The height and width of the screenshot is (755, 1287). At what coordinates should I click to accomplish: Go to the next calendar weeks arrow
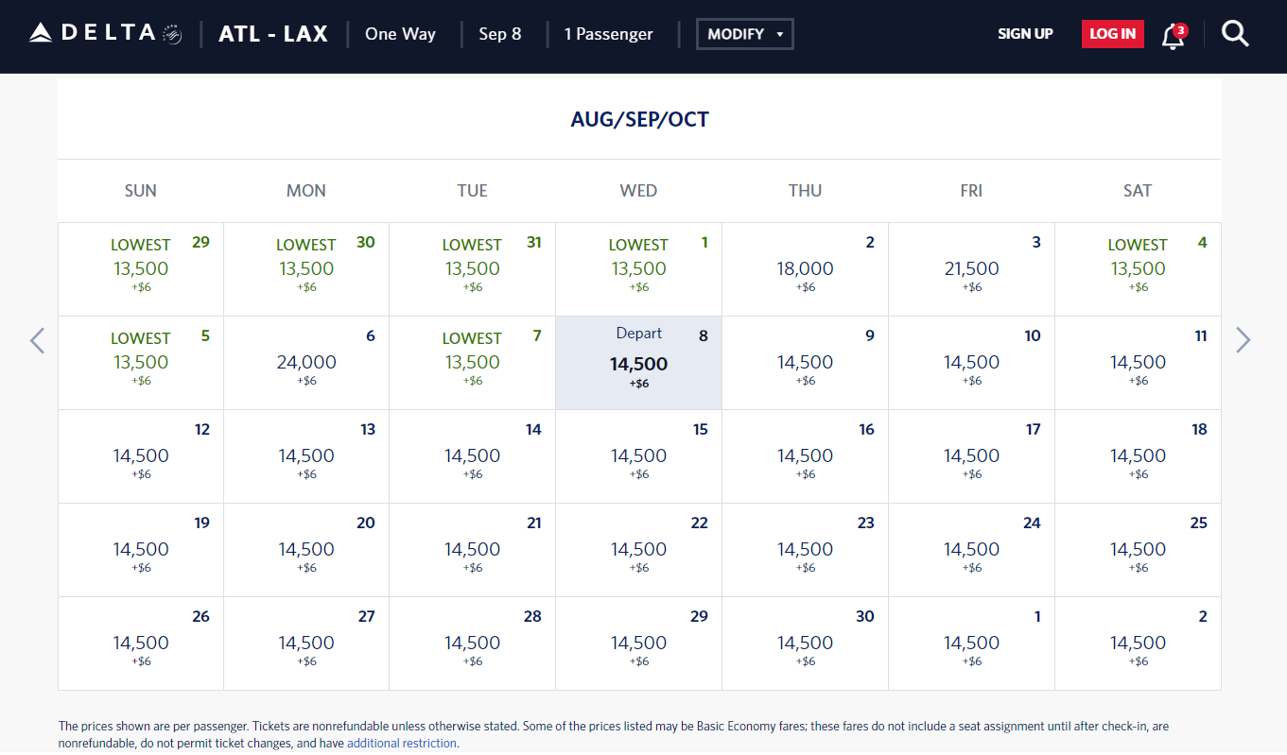pyautogui.click(x=1243, y=340)
